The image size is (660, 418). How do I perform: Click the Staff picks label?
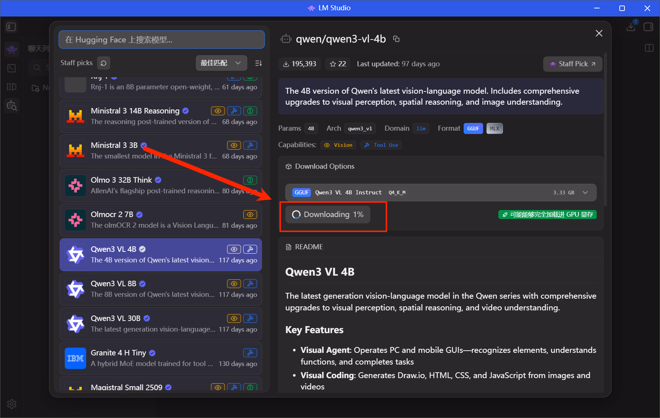click(77, 63)
